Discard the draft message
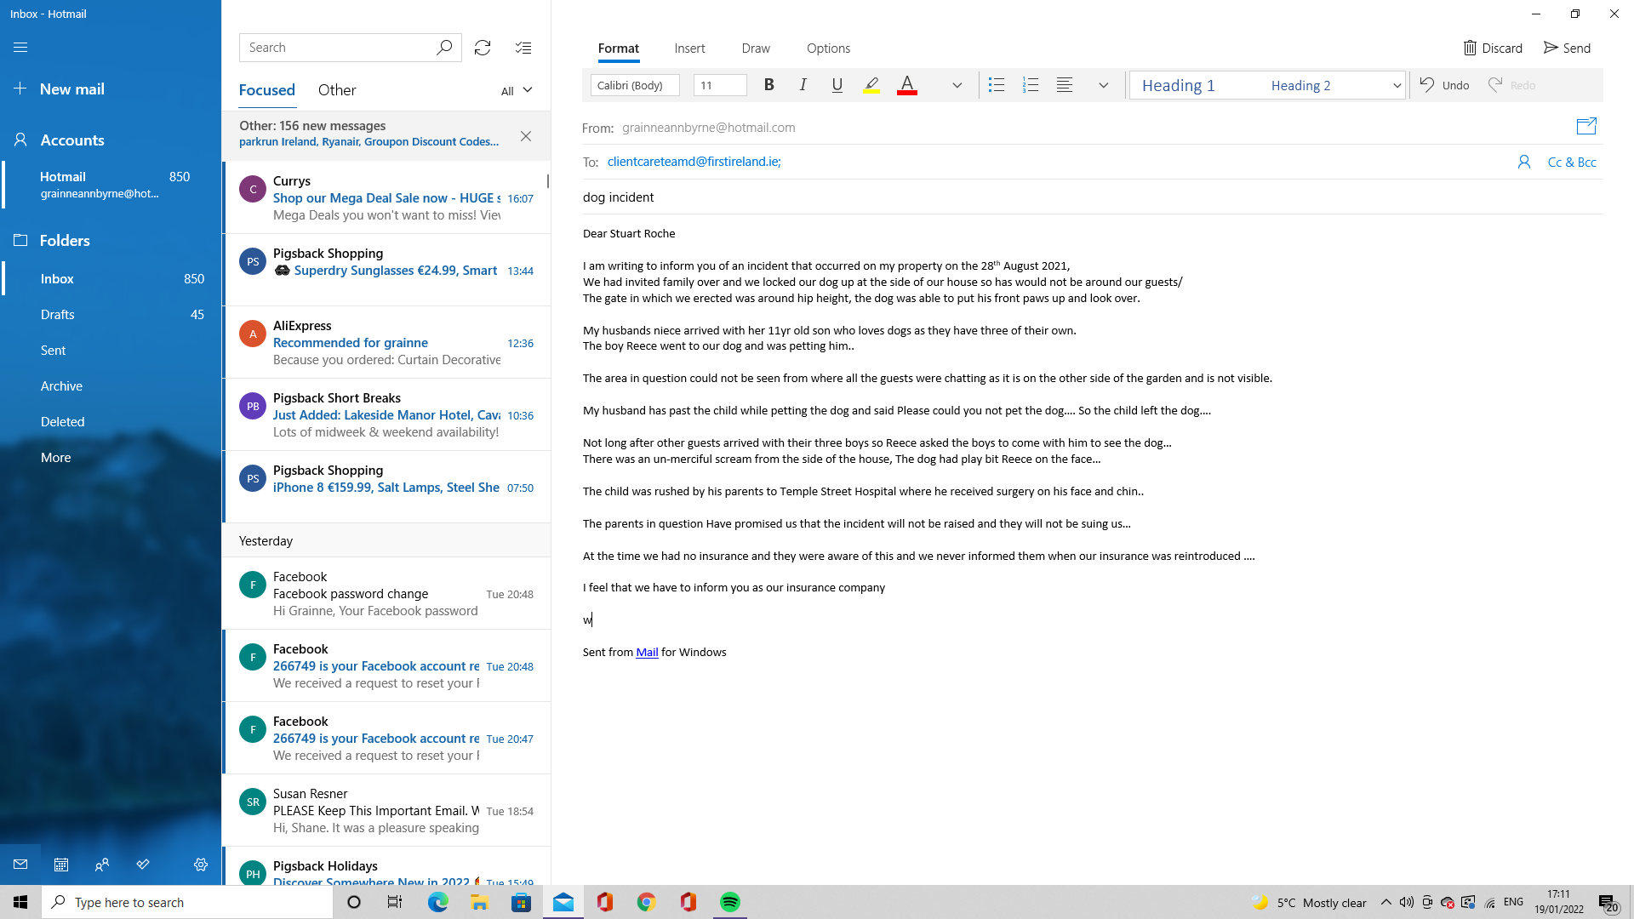 tap(1493, 49)
